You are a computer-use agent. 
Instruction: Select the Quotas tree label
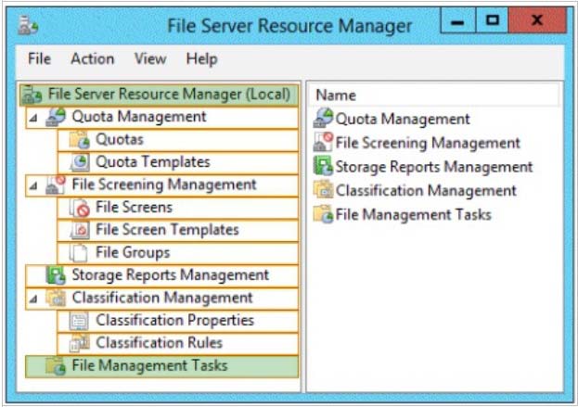click(x=120, y=140)
